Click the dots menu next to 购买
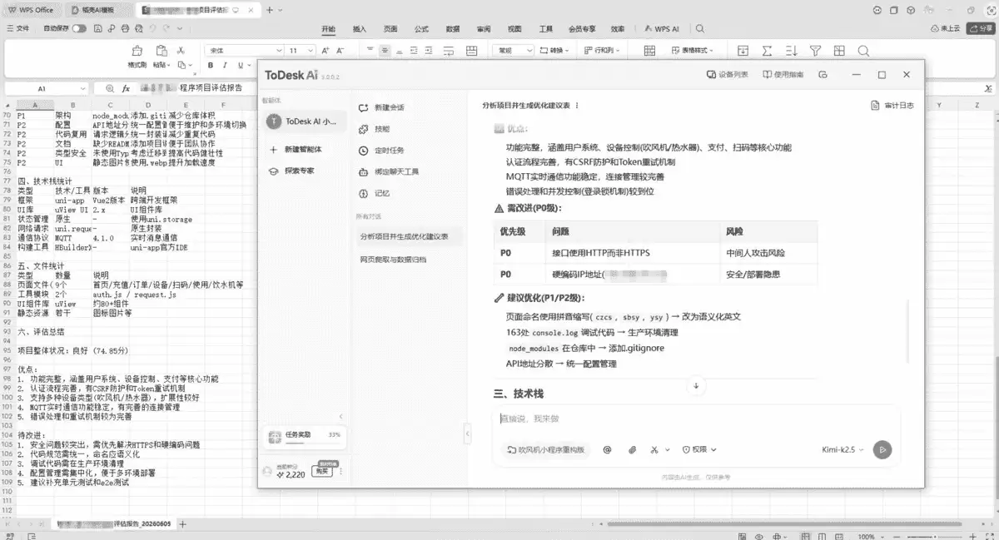This screenshot has width=999, height=540. point(340,473)
